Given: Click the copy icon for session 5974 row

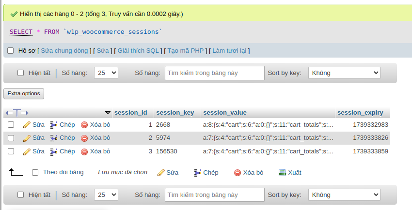Looking at the screenshot, I should click(x=54, y=138).
